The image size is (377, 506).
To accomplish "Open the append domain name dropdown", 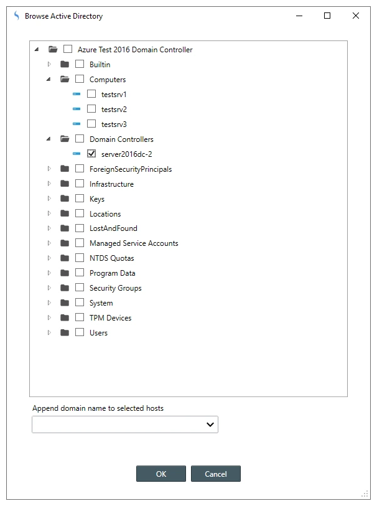I will 210,424.
